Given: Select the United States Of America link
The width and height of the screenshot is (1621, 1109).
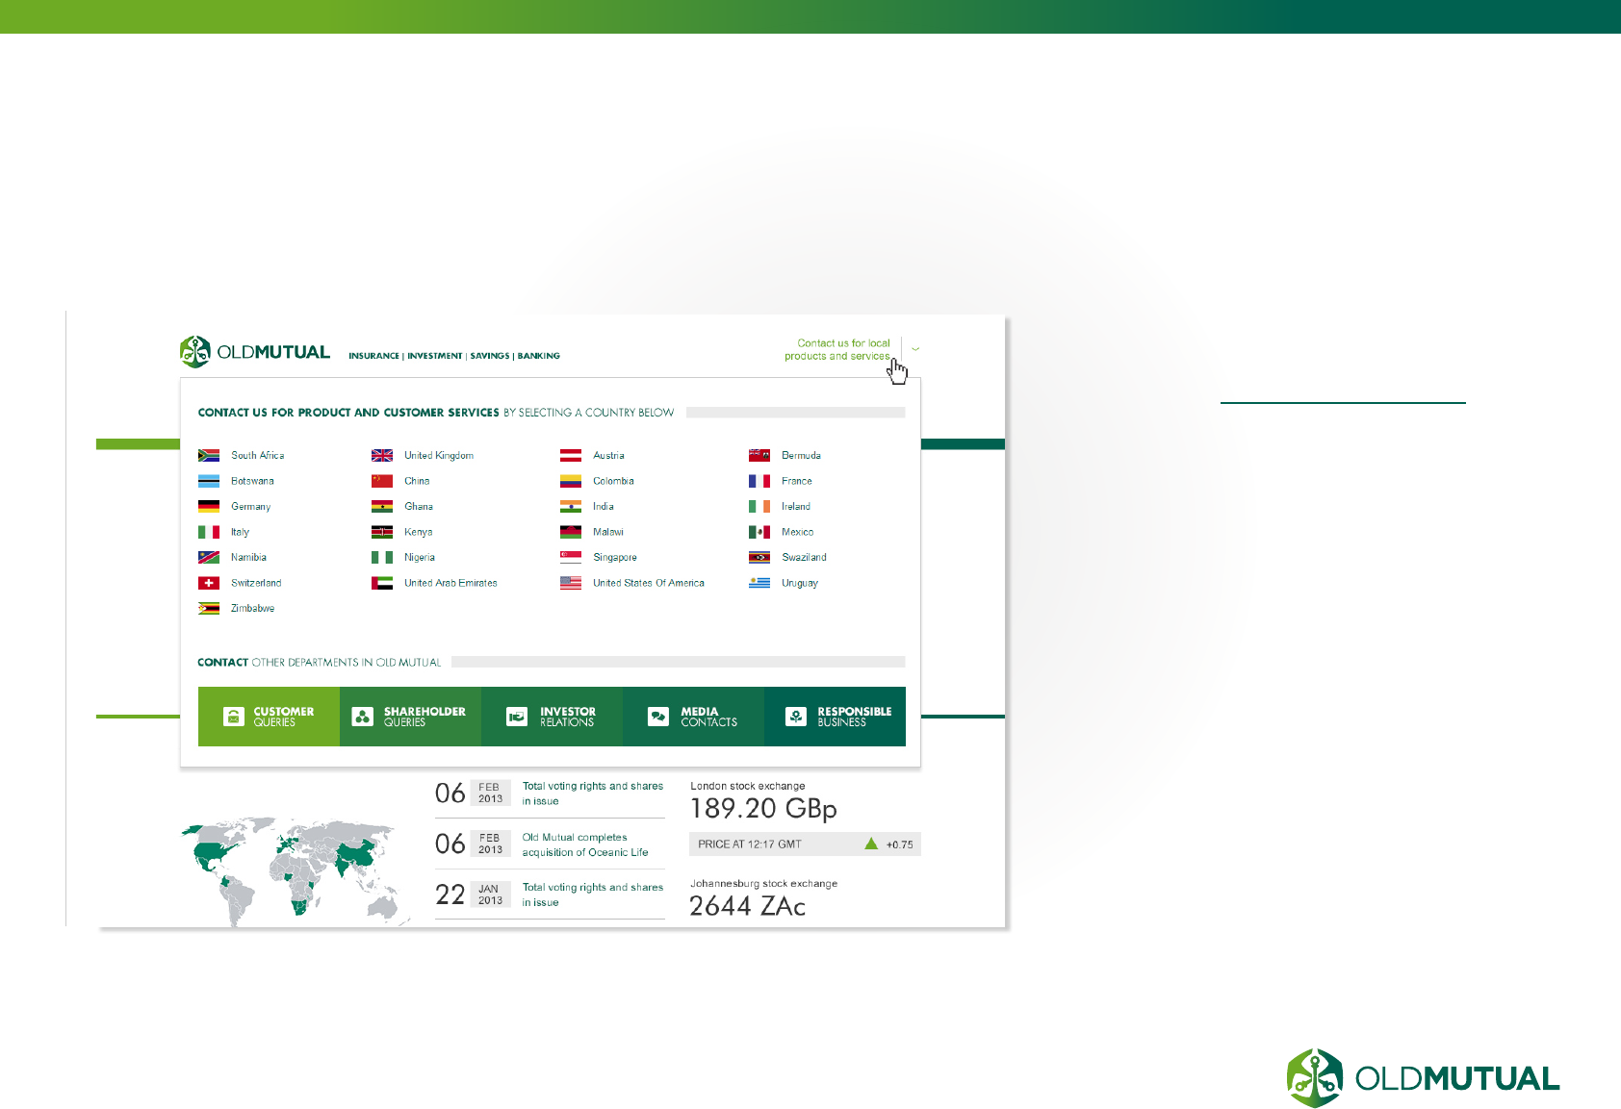Looking at the screenshot, I should 649,583.
